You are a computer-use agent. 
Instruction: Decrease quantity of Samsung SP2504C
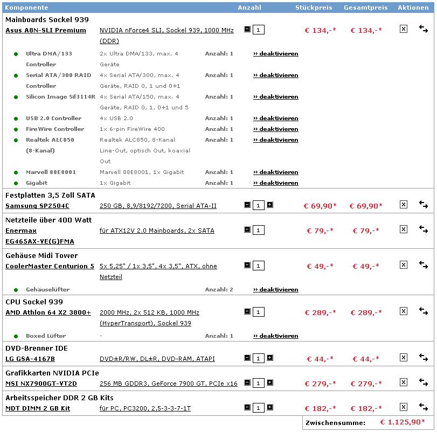click(x=247, y=205)
